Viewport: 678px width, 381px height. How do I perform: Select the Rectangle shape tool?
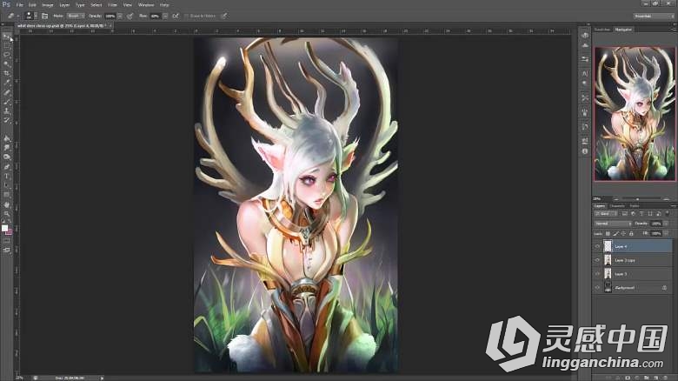pyautogui.click(x=6, y=195)
